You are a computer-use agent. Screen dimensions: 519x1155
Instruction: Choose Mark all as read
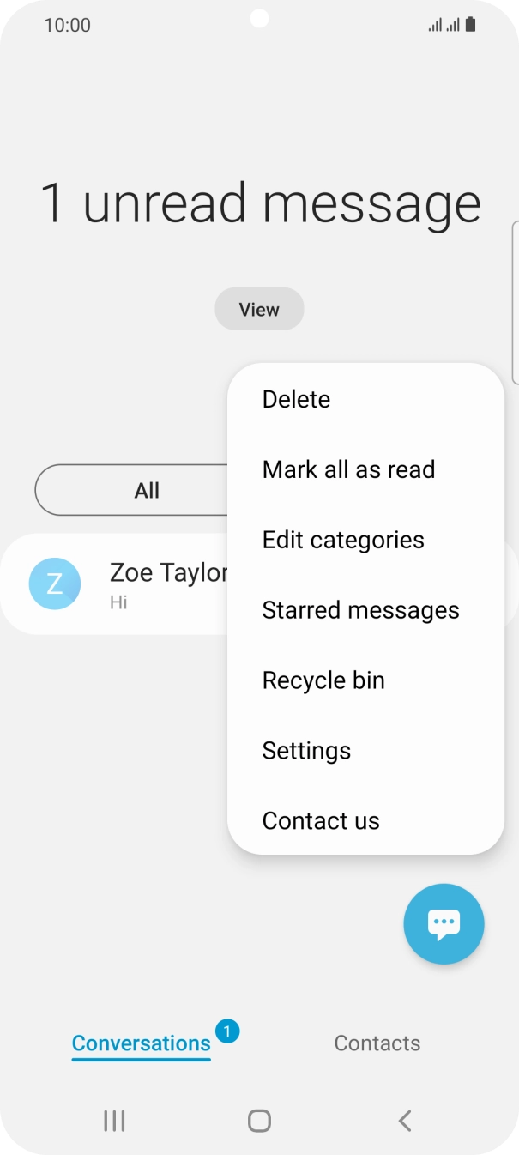[x=348, y=469]
